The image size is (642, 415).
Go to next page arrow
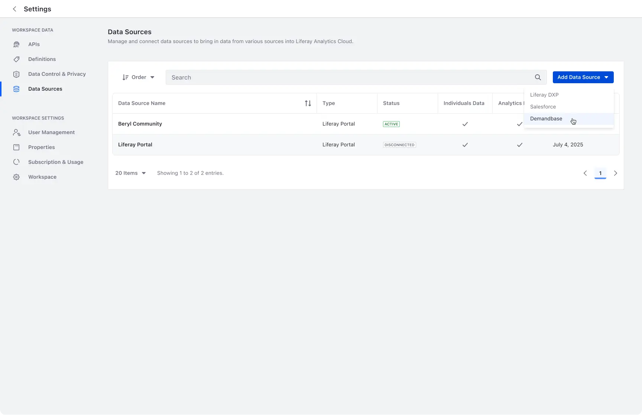(x=616, y=173)
